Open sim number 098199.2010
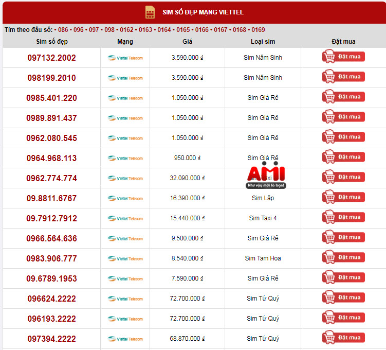Image resolution: width=386 pixels, height=350 pixels. (52, 78)
